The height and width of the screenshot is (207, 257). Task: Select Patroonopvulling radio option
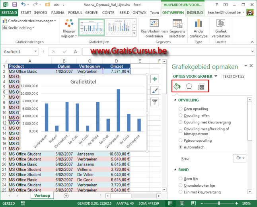pyautogui.click(x=180, y=141)
